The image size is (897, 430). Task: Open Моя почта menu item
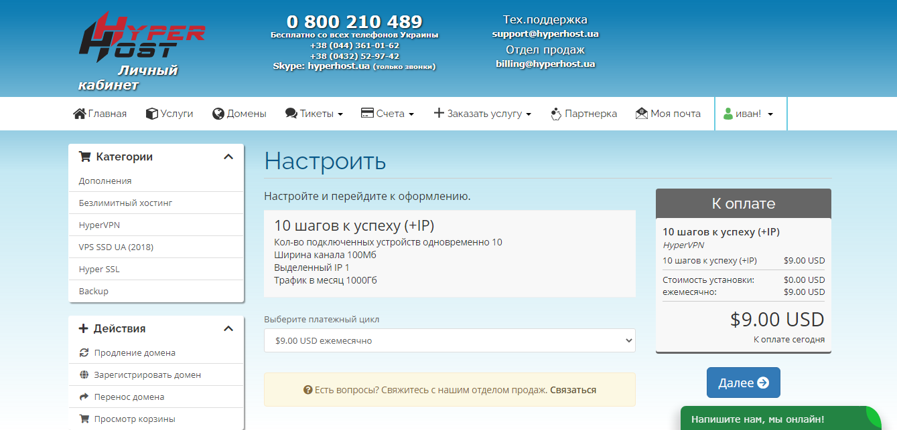click(x=668, y=114)
